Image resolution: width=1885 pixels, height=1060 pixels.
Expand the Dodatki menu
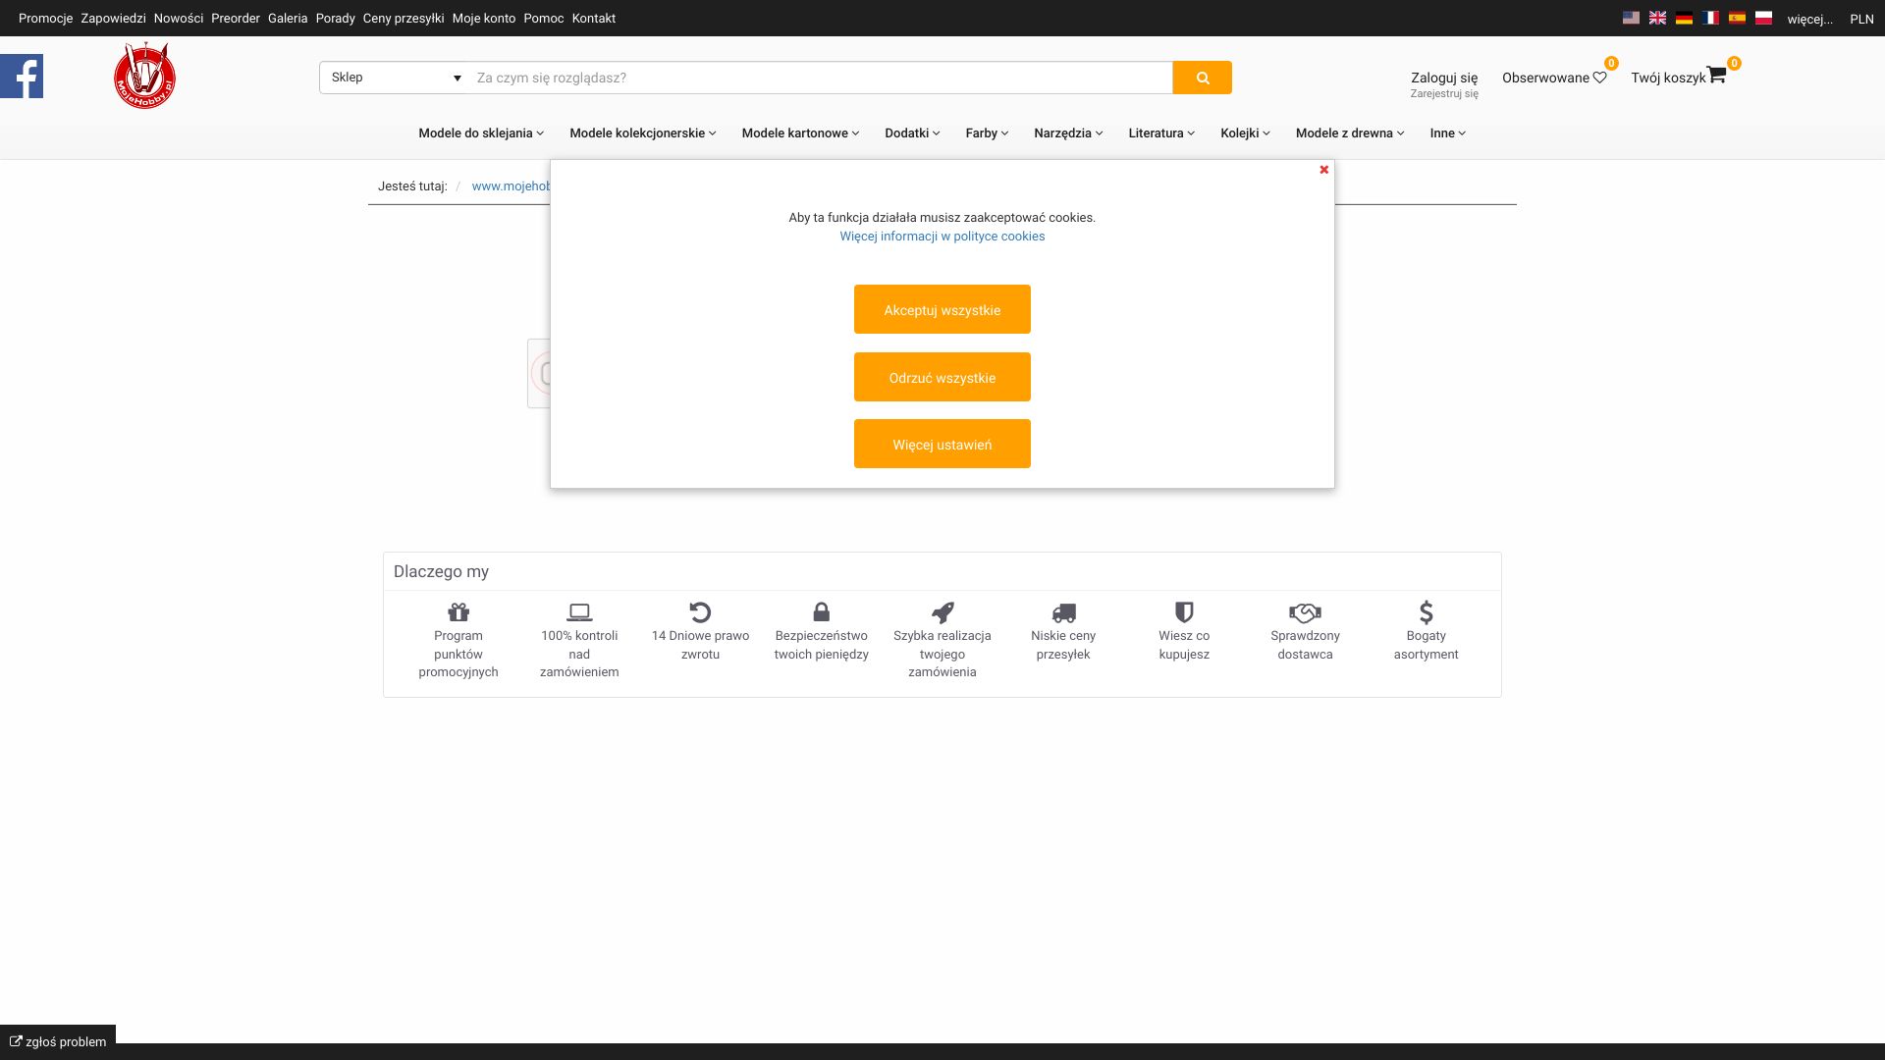point(912,133)
